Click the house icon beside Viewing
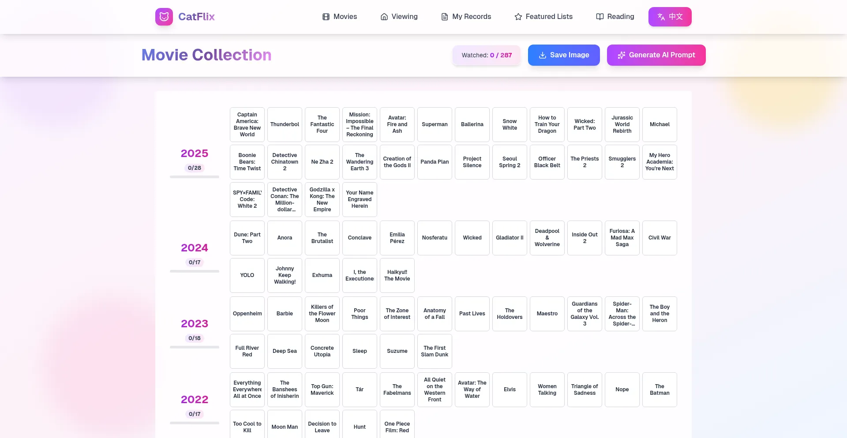The image size is (847, 438). (384, 17)
